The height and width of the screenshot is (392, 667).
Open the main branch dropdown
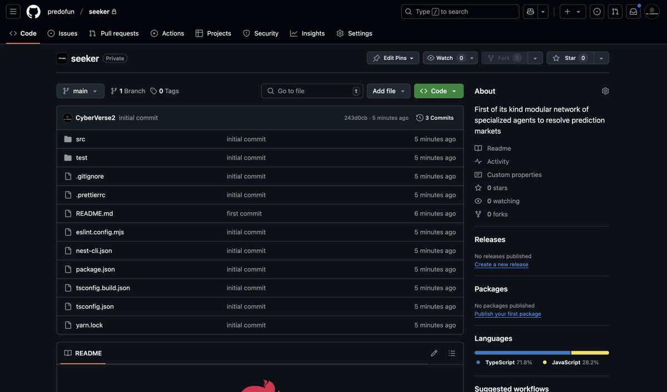coord(80,91)
